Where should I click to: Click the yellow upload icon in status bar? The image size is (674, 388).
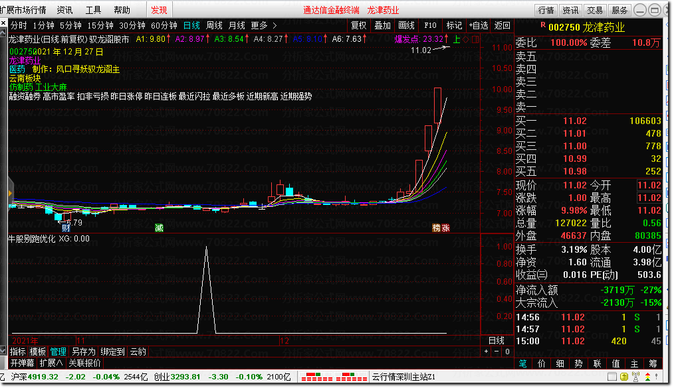(624, 377)
